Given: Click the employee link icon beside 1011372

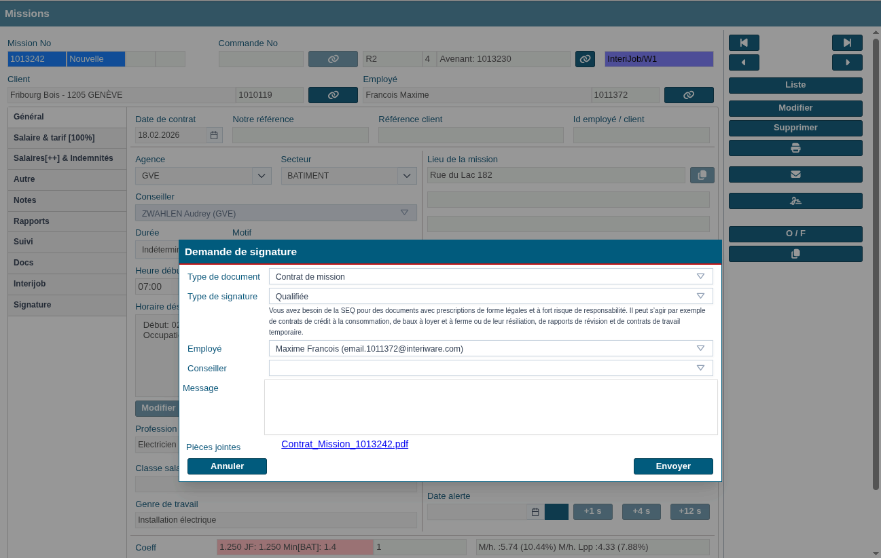Looking at the screenshot, I should click(x=689, y=95).
